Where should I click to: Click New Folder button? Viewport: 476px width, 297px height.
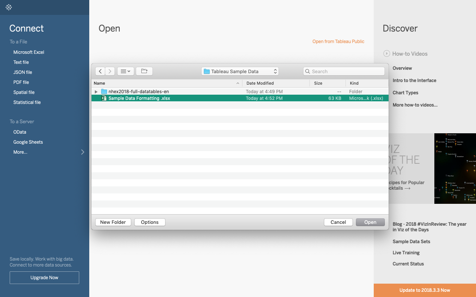click(113, 222)
